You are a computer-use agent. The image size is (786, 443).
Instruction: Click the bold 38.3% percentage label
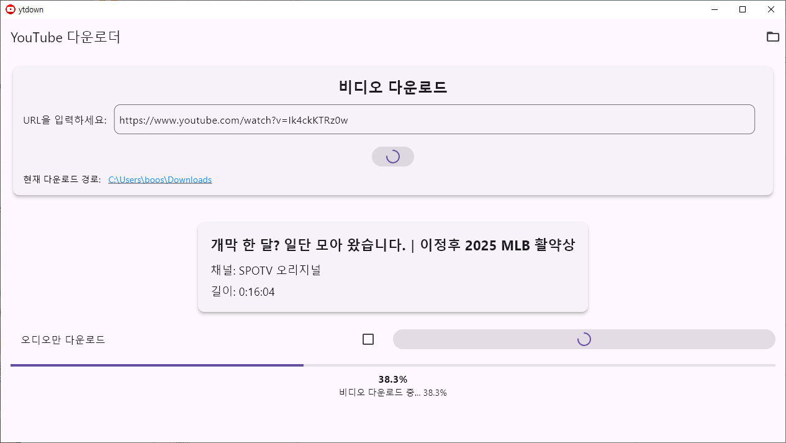click(393, 379)
